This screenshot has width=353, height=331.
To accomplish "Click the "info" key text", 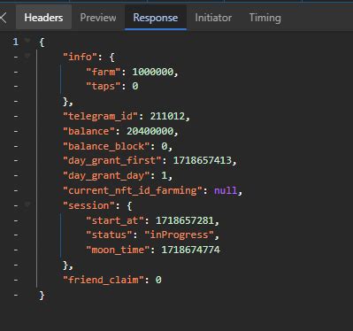I will pyautogui.click(x=80, y=57).
